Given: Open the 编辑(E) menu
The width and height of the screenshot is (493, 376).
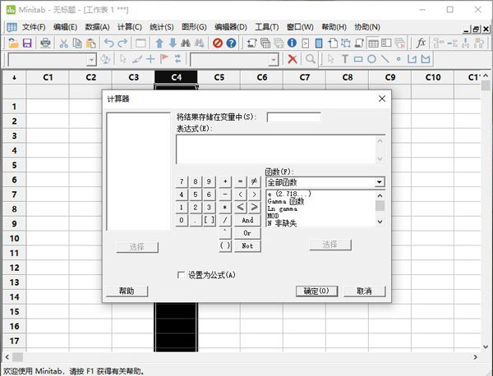Looking at the screenshot, I should tap(65, 27).
